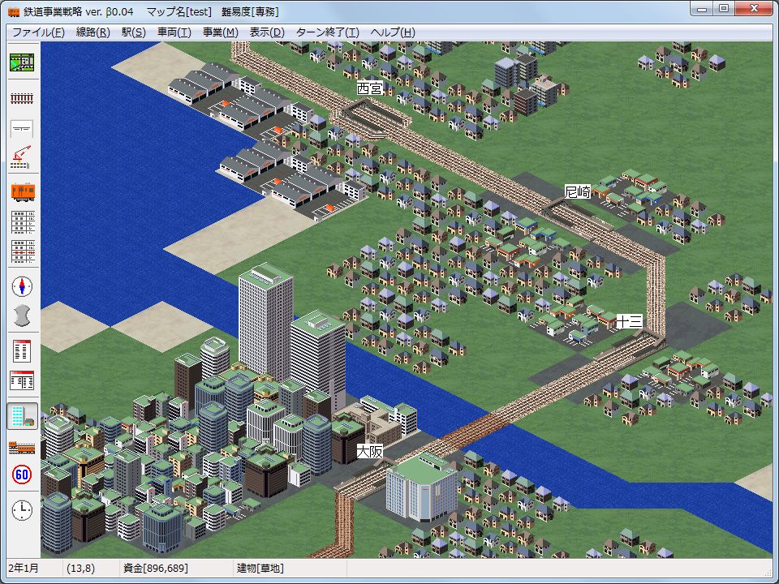Viewport: 779px width, 584px height.
Task: Open the 車両(T) menu
Action: coord(174,32)
